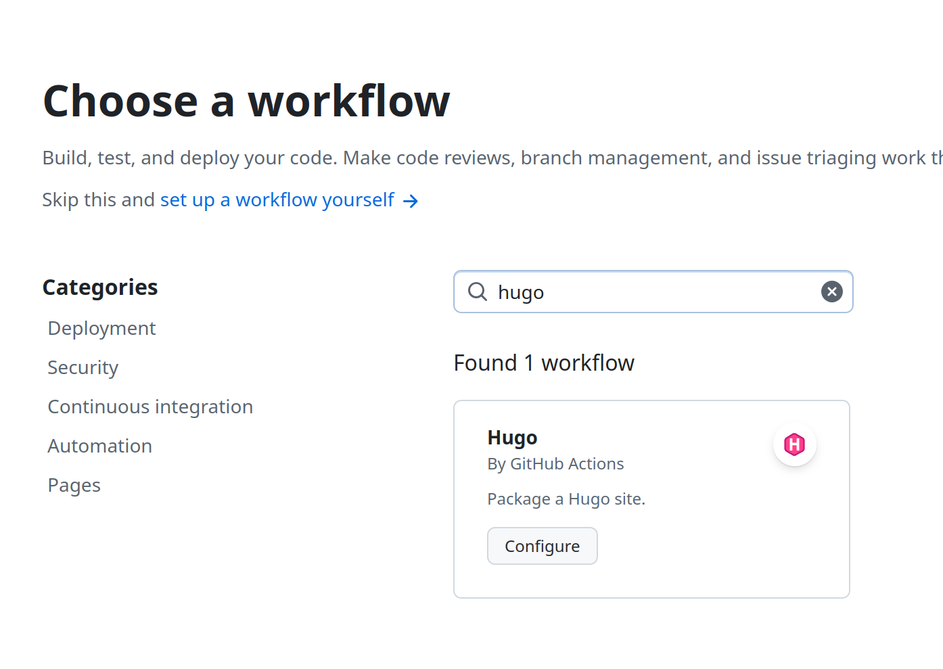943x669 pixels.
Task: Focus the workflow search field containing hugo
Action: click(x=653, y=292)
